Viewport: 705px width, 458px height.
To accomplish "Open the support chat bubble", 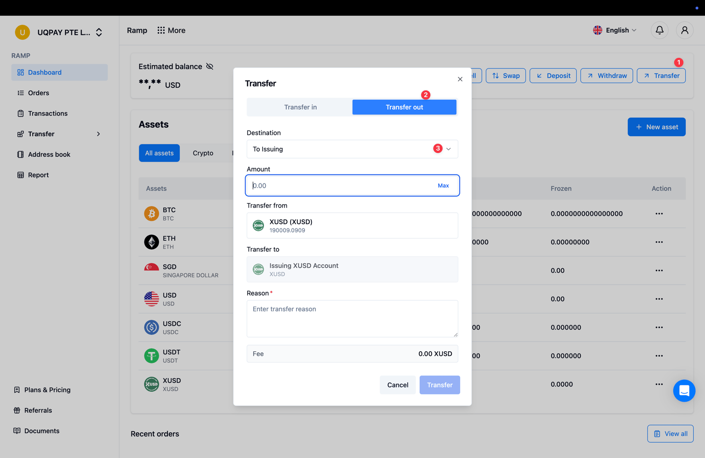I will [684, 391].
